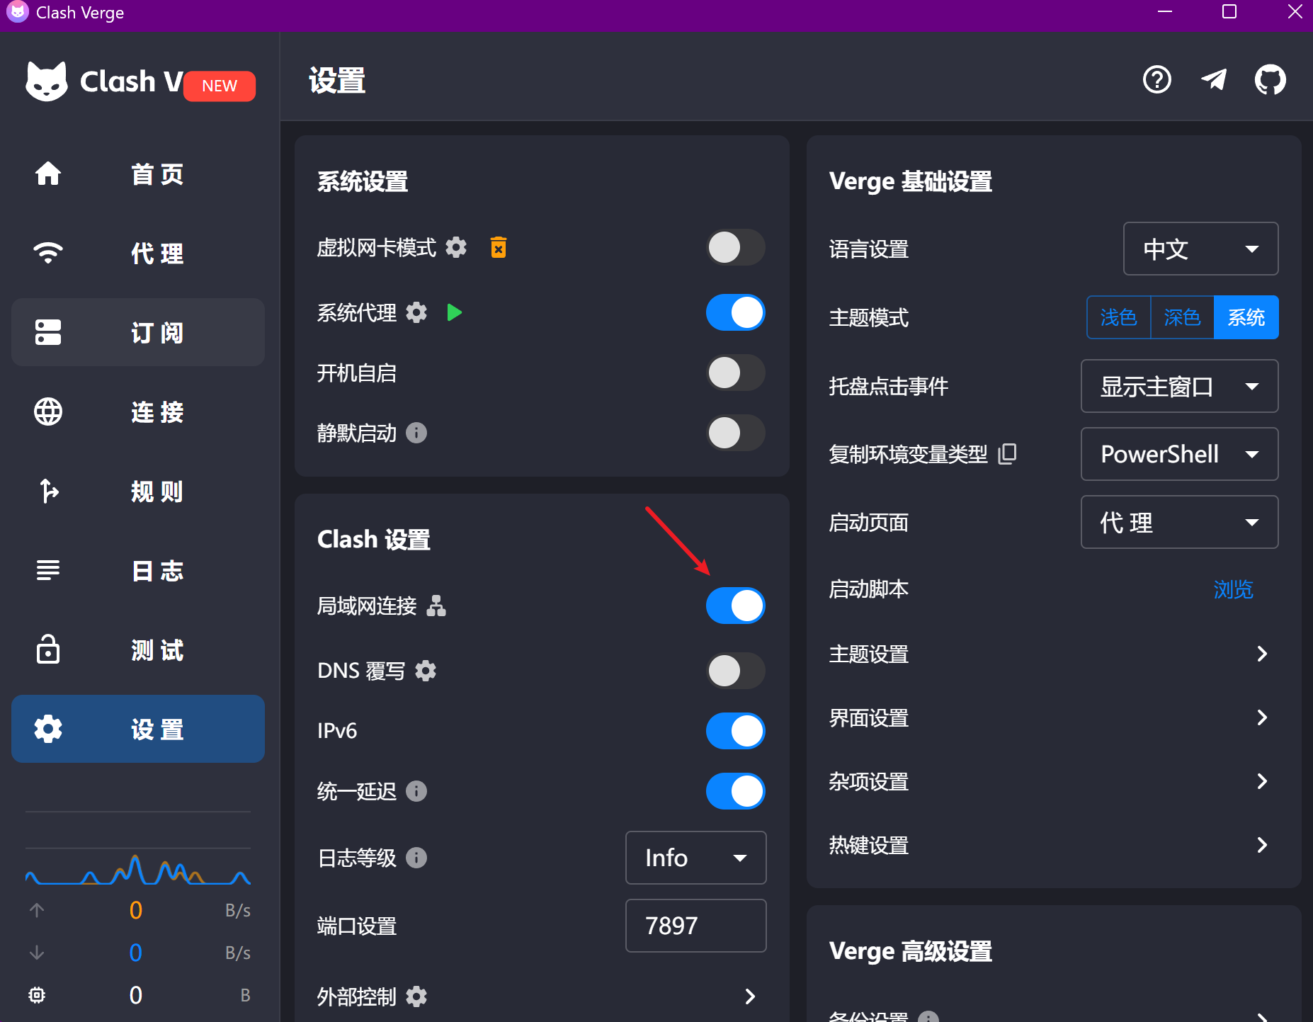This screenshot has width=1313, height=1022.
Task: Open the help documentation icon
Action: pyautogui.click(x=1157, y=80)
